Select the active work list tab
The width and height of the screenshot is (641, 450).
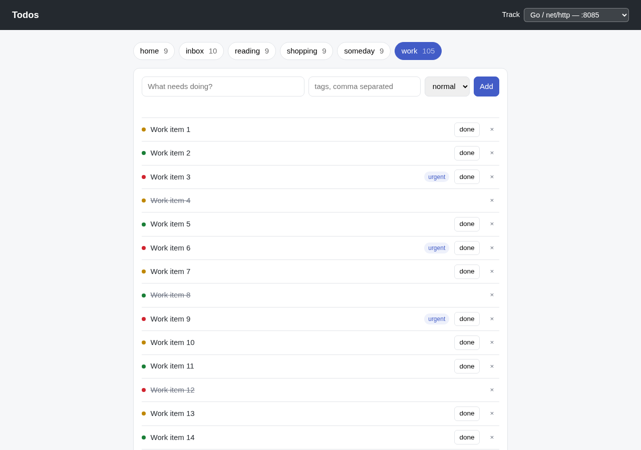click(418, 51)
